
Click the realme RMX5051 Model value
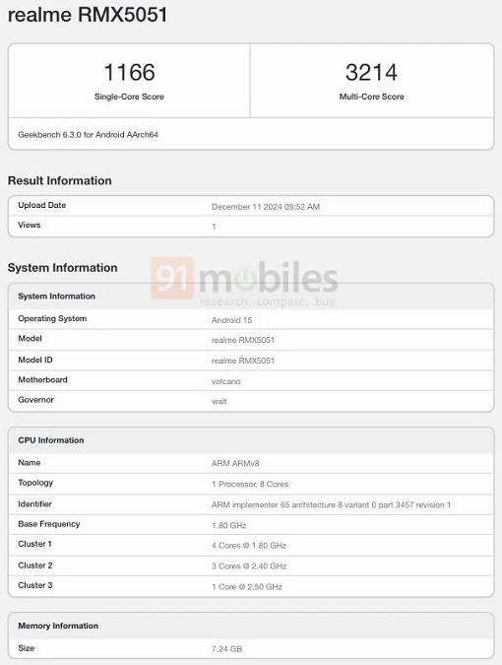coord(243,340)
